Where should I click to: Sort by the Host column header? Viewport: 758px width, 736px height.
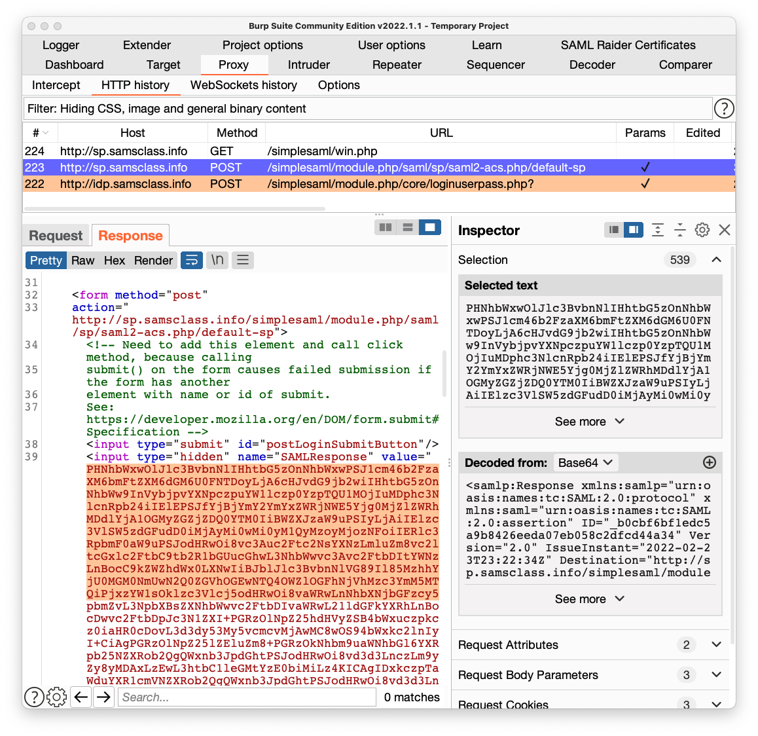coord(132,132)
